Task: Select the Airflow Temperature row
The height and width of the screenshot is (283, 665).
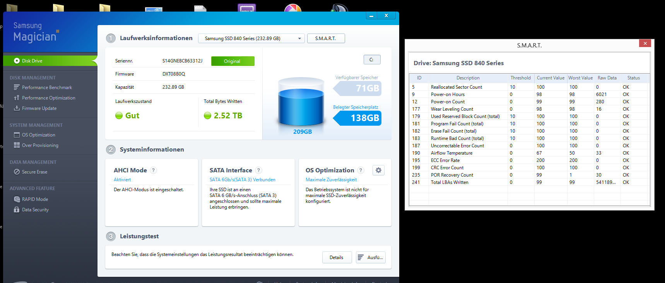Action: point(529,153)
